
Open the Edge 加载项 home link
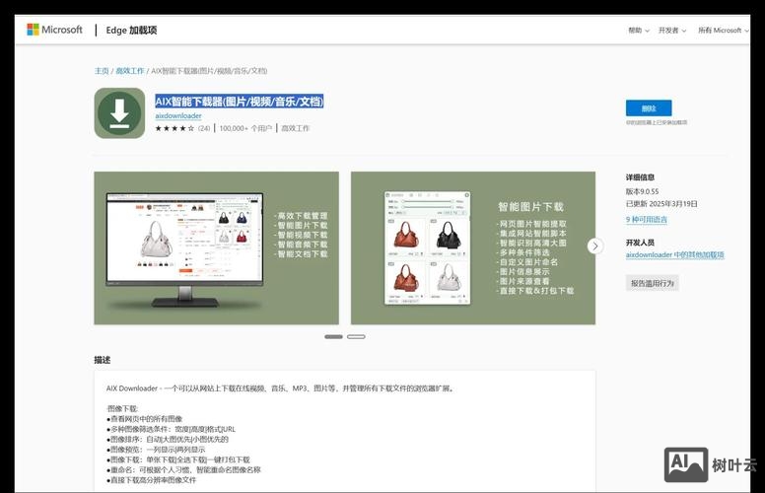click(131, 31)
